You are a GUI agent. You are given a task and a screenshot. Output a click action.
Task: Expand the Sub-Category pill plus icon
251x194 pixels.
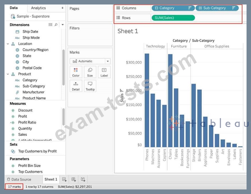pyautogui.click(x=200, y=8)
